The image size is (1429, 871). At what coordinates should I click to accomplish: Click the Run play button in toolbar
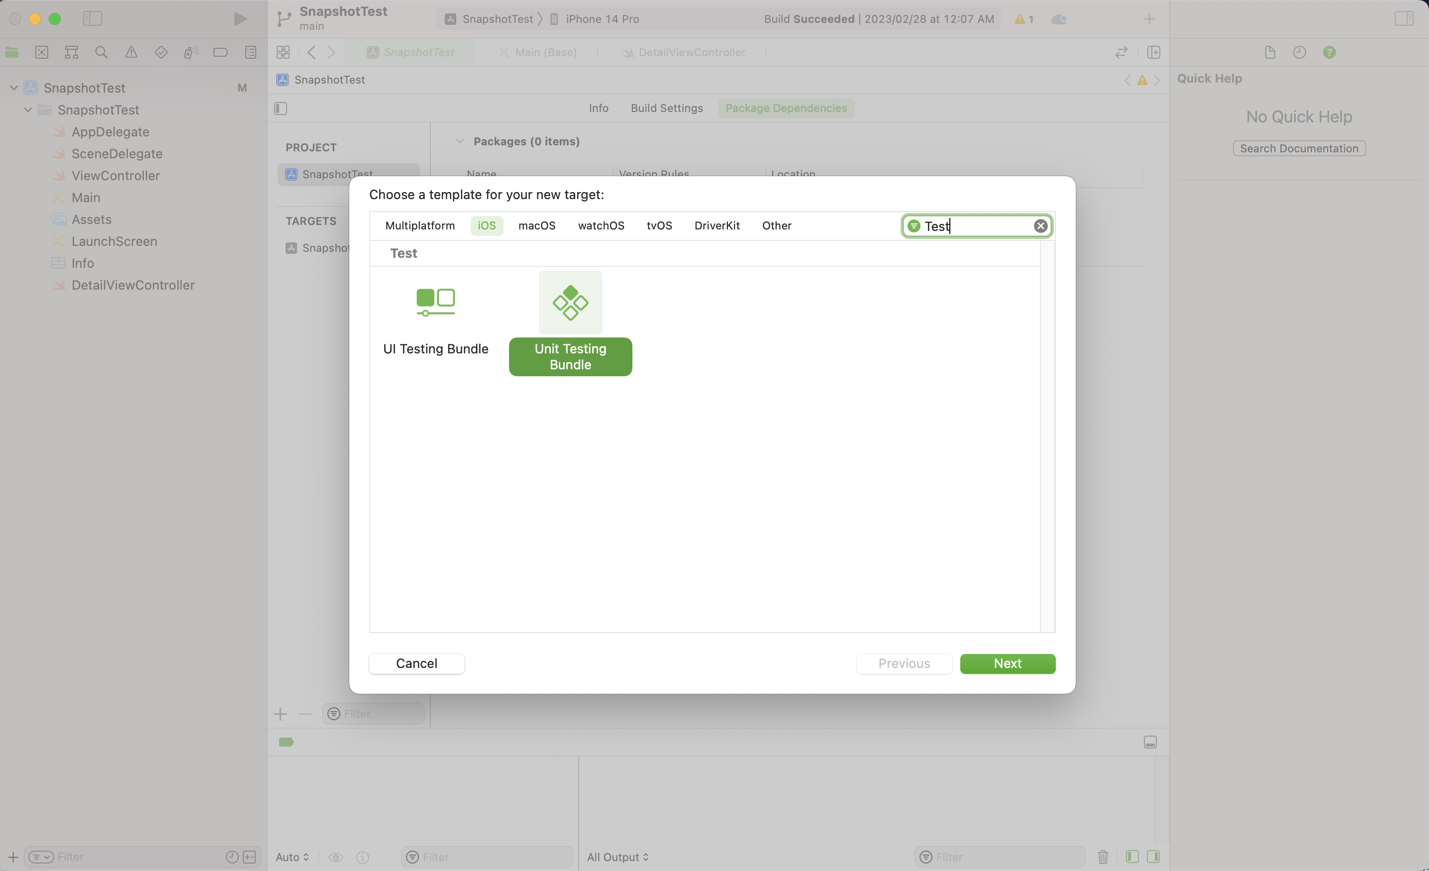tap(240, 18)
